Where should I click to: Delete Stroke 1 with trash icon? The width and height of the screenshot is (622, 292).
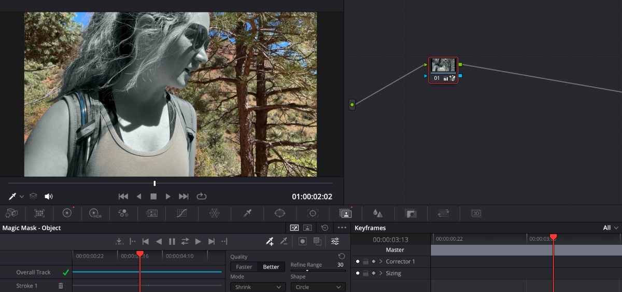click(x=61, y=286)
